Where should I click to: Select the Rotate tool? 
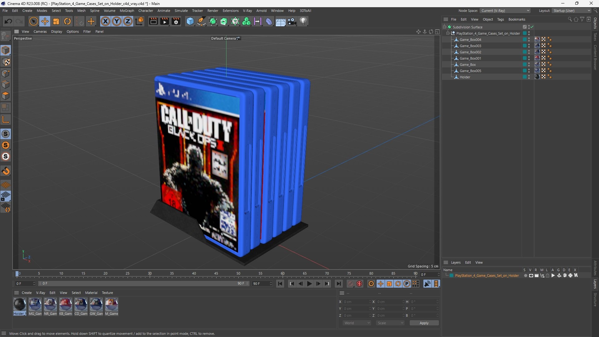[x=67, y=21]
